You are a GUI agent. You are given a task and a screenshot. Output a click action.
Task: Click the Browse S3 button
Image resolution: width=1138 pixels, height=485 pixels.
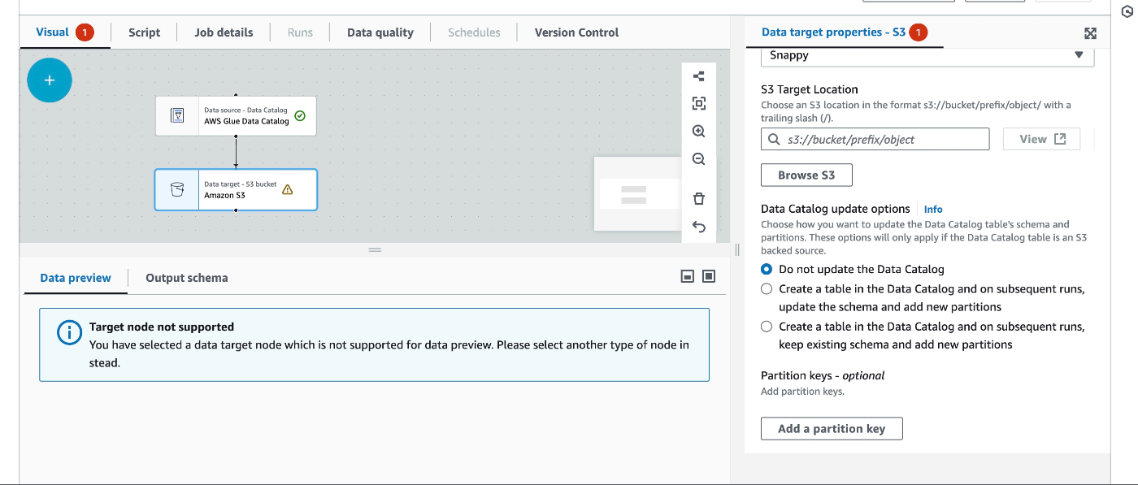click(806, 175)
